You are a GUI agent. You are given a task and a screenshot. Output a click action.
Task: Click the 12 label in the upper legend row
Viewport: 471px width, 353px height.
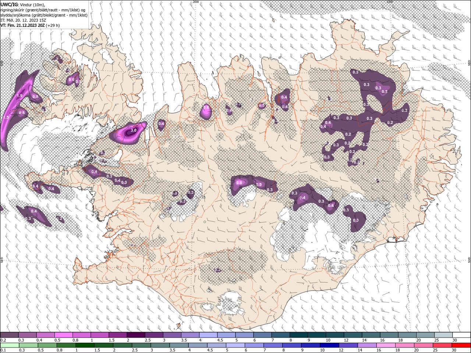click(x=346, y=340)
